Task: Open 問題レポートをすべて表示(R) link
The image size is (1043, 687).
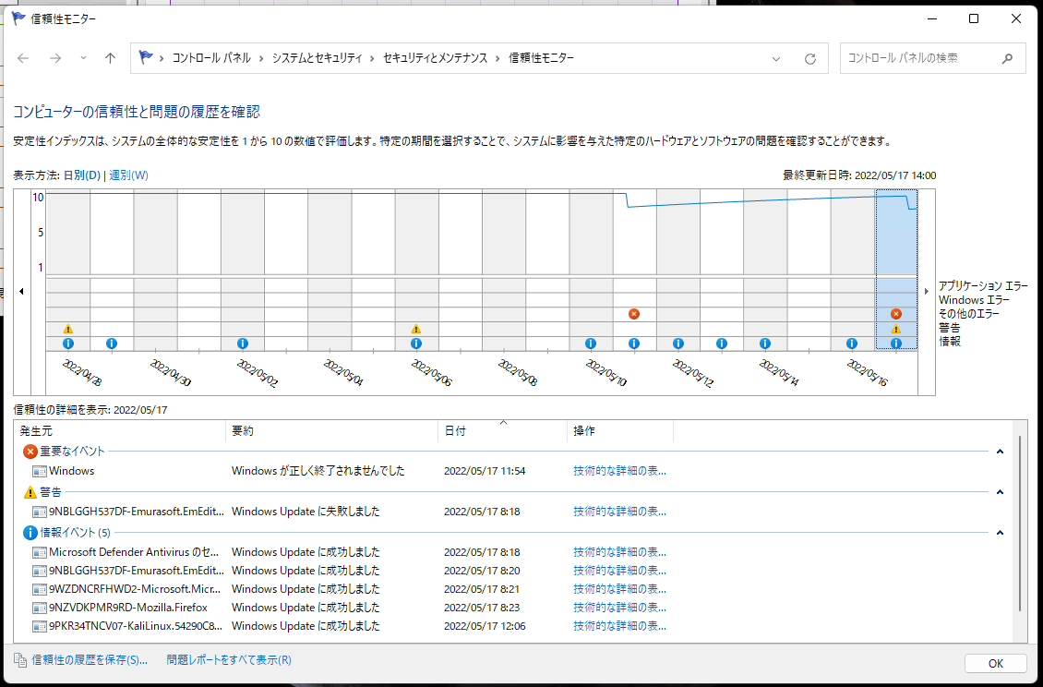Action: pyautogui.click(x=229, y=659)
